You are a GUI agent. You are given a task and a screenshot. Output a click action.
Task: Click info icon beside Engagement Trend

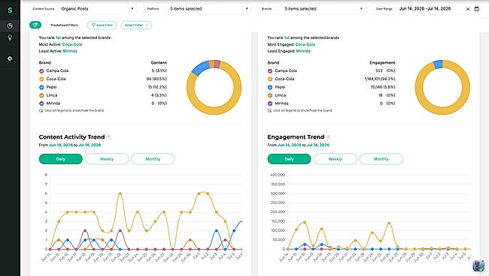pos(328,137)
